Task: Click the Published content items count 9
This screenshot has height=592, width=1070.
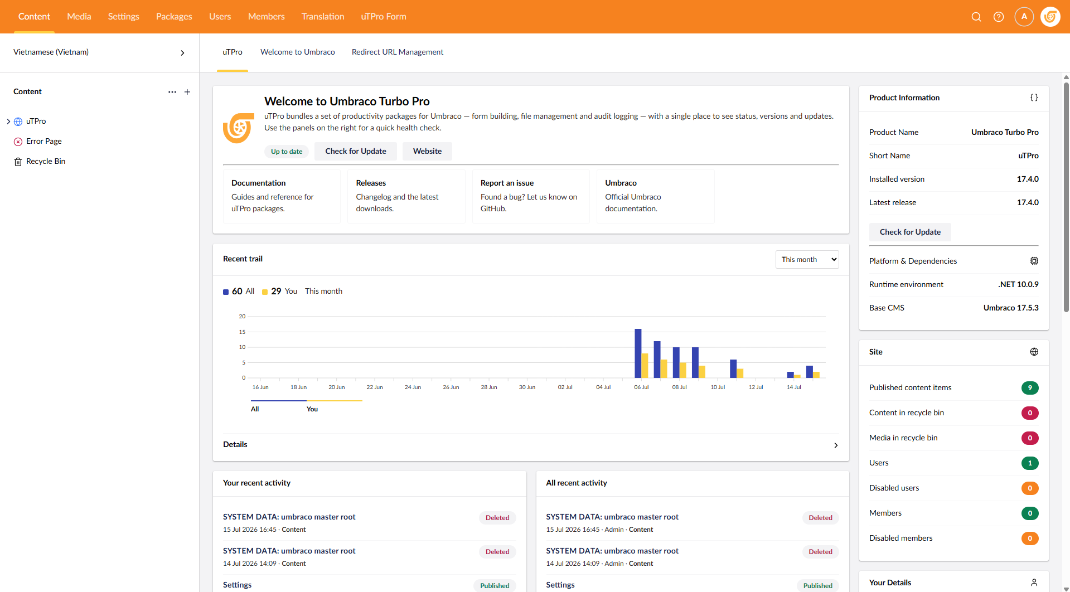Action: pyautogui.click(x=1030, y=388)
